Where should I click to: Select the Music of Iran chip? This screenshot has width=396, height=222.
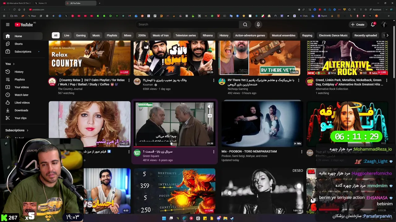click(161, 35)
